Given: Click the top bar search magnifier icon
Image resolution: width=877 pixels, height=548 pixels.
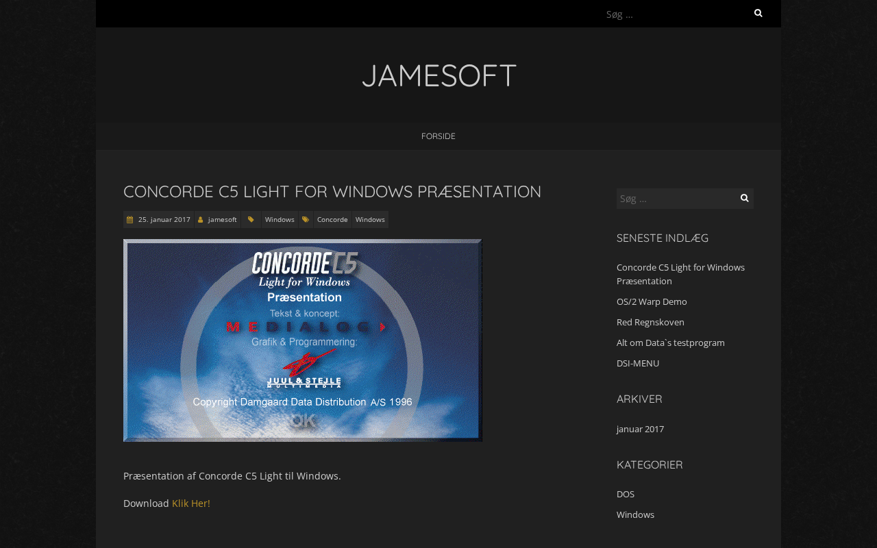Looking at the screenshot, I should tap(758, 13).
